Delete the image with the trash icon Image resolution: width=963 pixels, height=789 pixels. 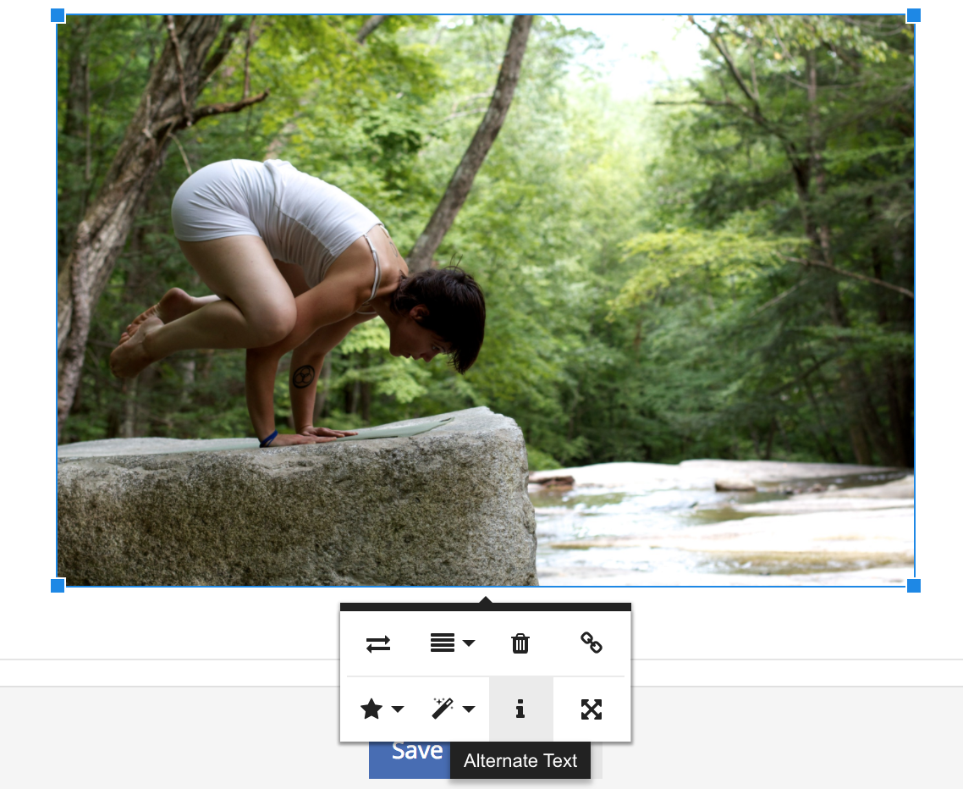[x=520, y=643]
